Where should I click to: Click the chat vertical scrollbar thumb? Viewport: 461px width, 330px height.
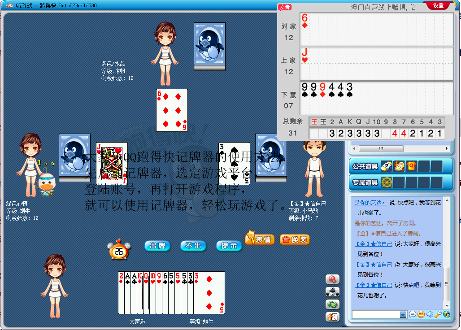[x=447, y=283]
